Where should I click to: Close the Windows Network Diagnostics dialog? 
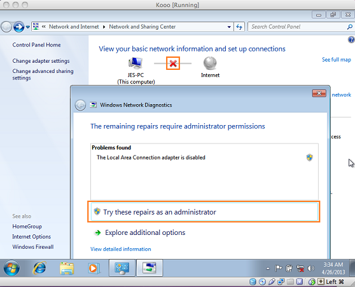(x=319, y=93)
